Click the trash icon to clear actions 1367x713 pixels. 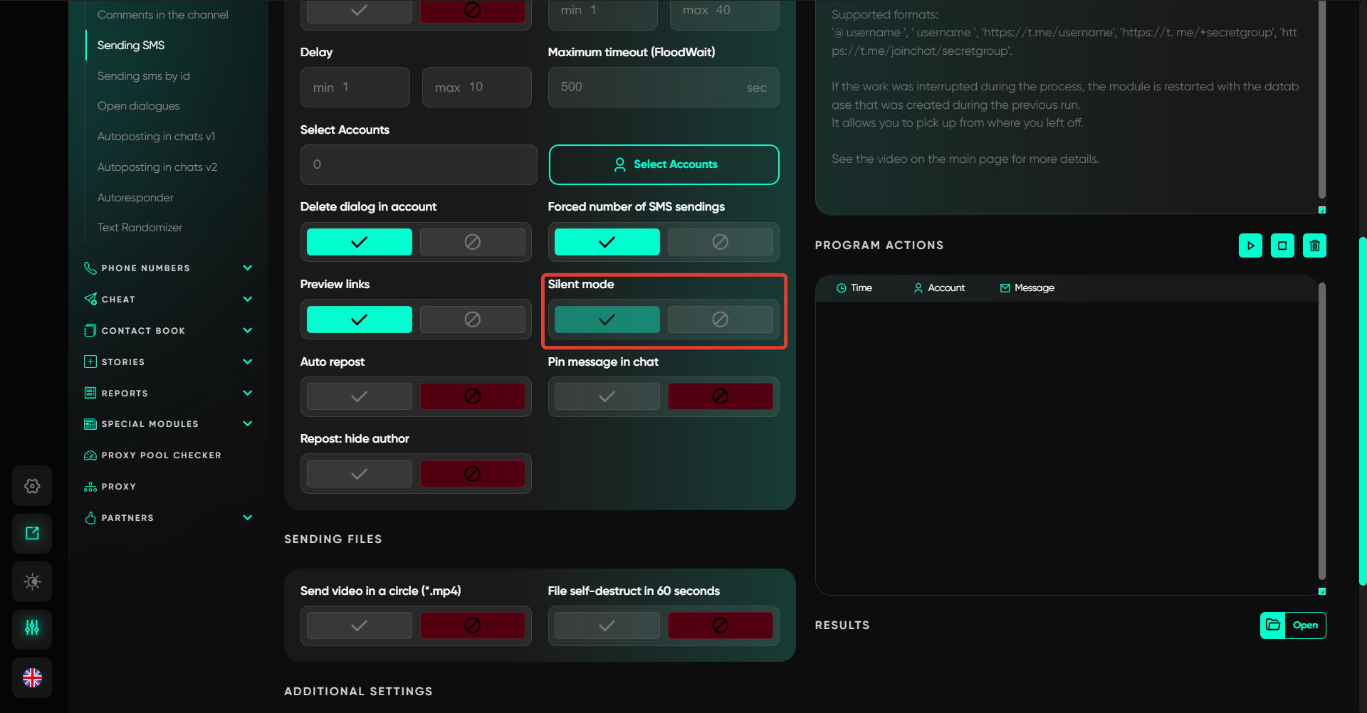1314,245
